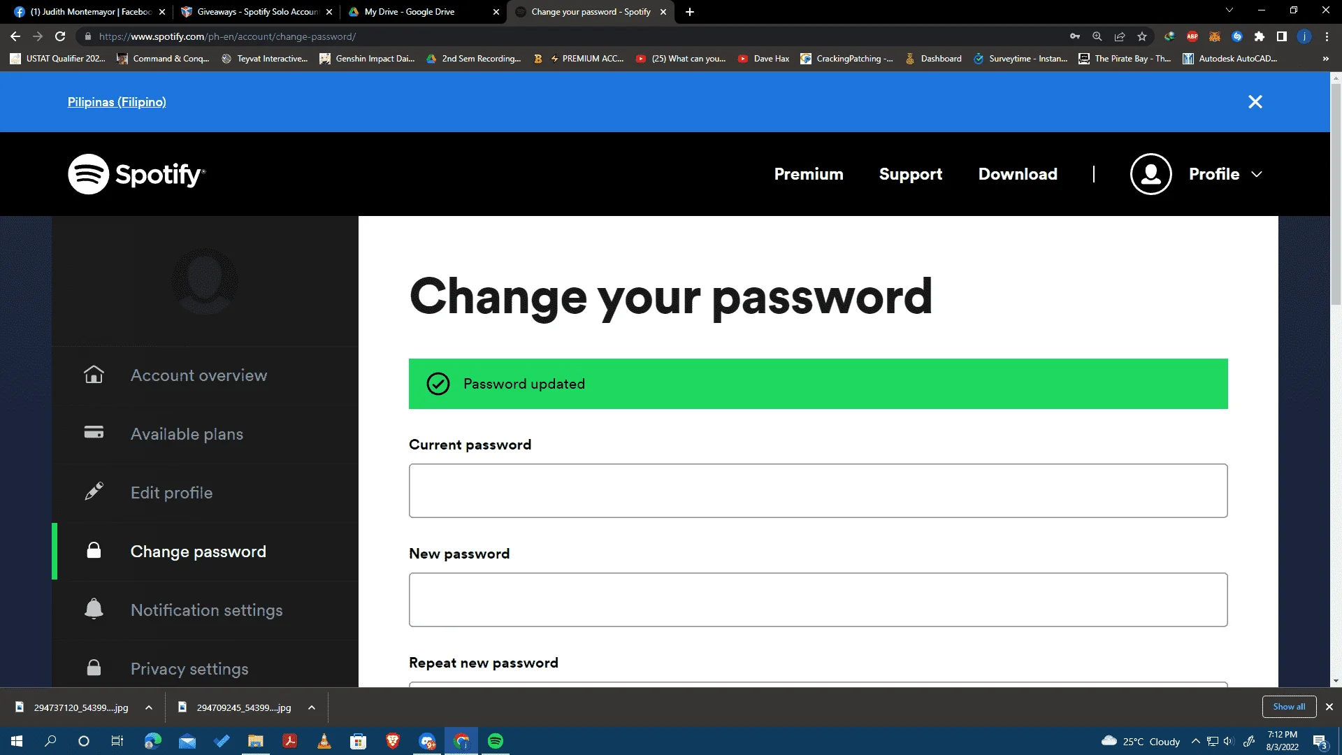This screenshot has height=755, width=1342.
Task: Go to Spotify Support
Action: point(911,174)
